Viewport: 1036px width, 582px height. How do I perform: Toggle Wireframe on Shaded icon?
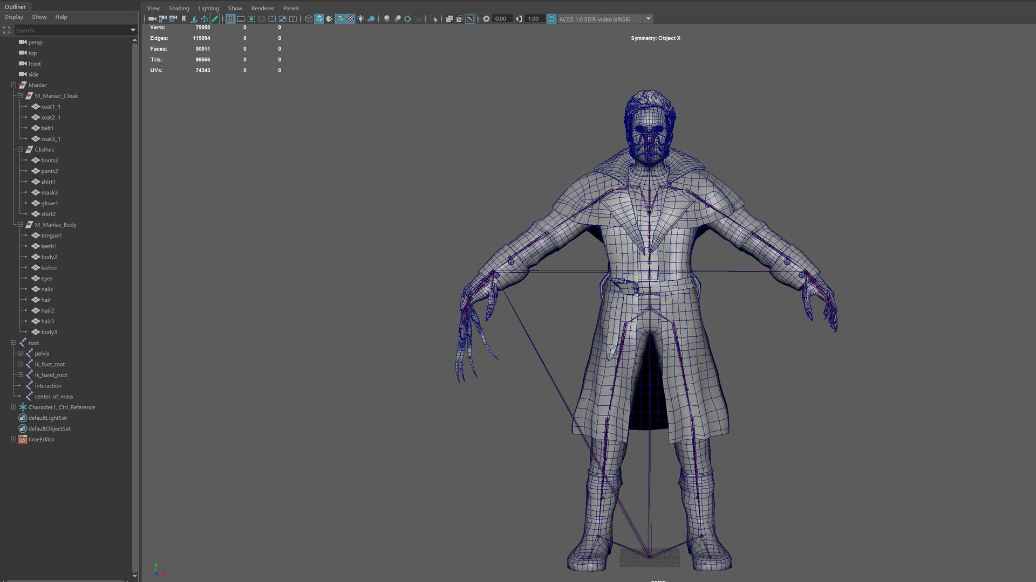(340, 19)
